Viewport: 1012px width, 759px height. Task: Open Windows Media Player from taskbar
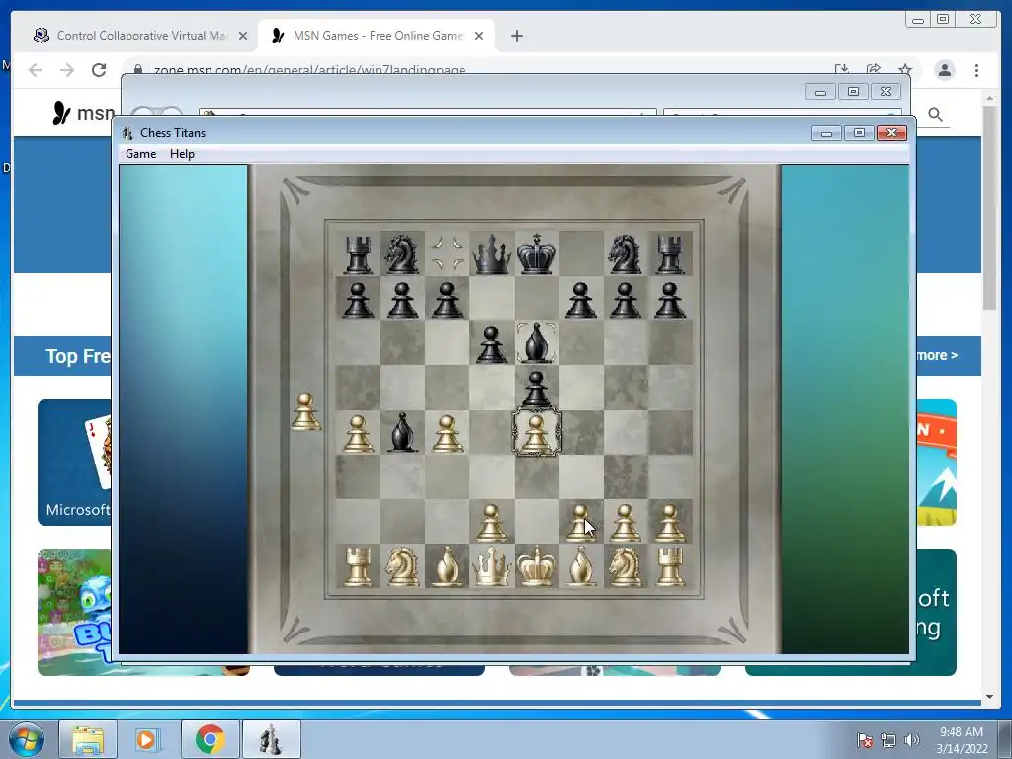(148, 739)
